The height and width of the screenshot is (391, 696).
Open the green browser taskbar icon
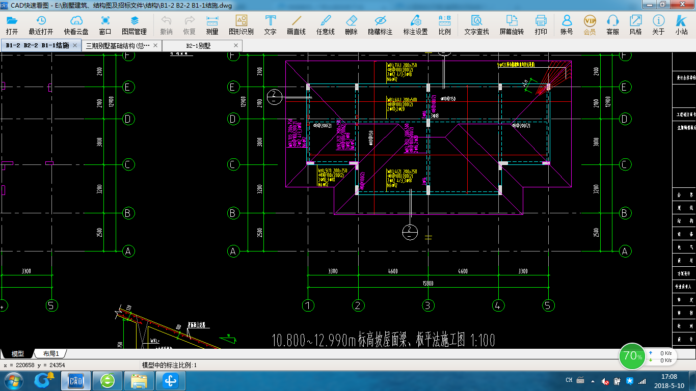[x=108, y=381]
